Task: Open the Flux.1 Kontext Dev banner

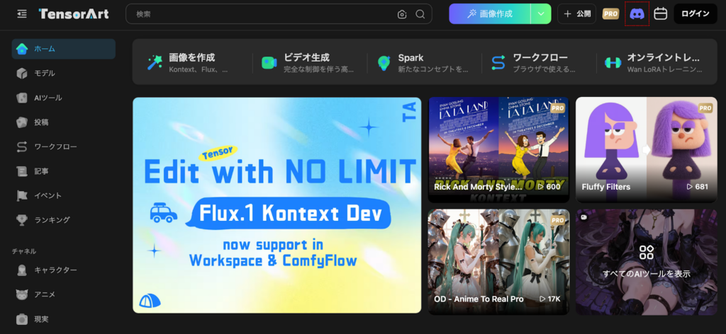Action: [277, 205]
